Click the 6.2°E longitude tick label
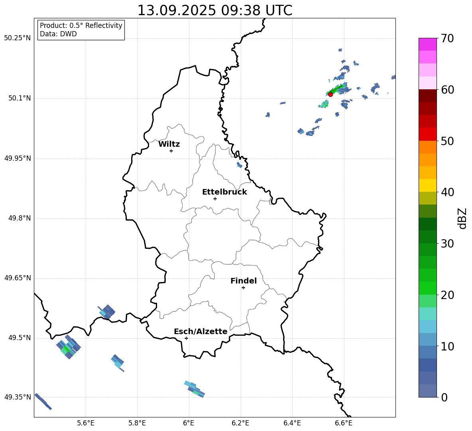The image size is (472, 431). point(241,423)
